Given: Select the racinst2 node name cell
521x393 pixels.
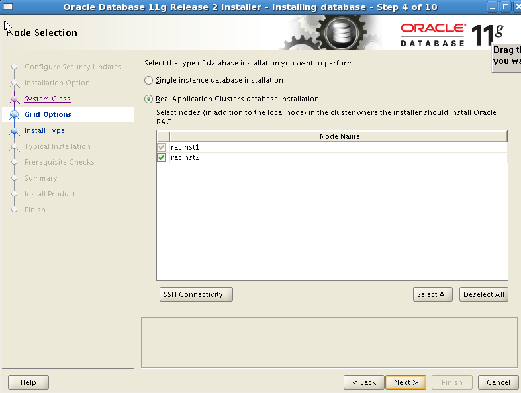Looking at the screenshot, I should (x=338, y=157).
